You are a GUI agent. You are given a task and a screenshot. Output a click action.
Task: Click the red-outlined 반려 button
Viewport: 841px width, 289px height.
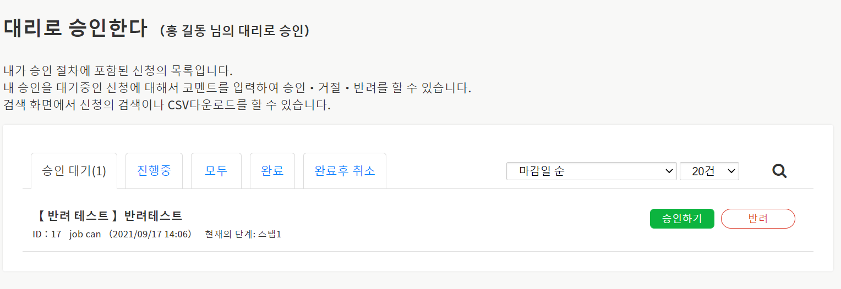(x=758, y=219)
